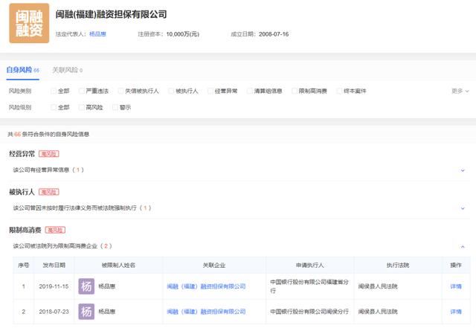Open legal representative 杨品惠 link in header

97,34
